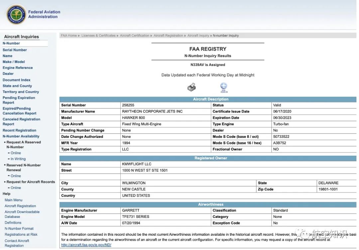Open In Writing reservation option
Viewport: 359px width, 250px height.
[18, 159]
